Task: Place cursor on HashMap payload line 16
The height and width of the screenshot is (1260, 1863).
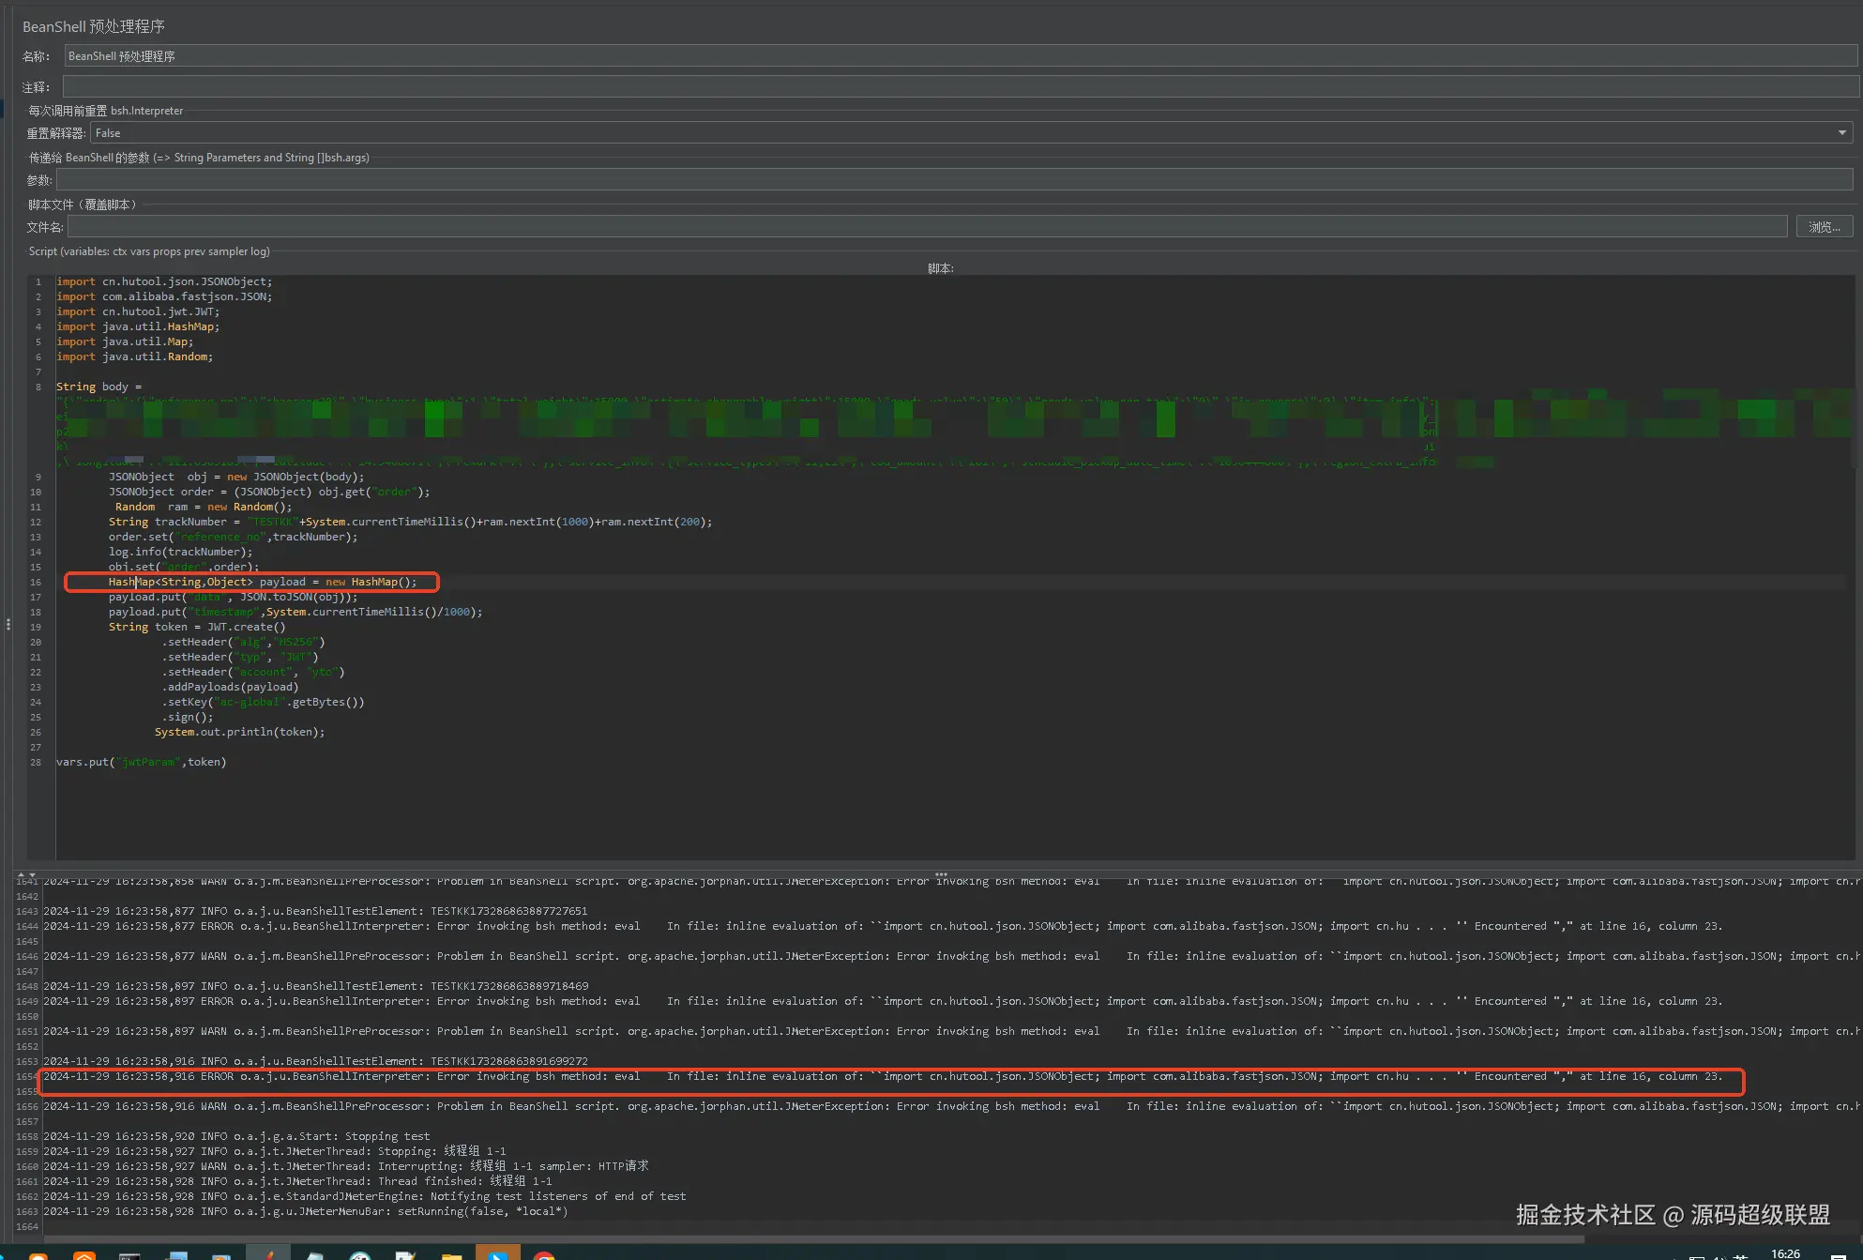Action: pos(281,582)
